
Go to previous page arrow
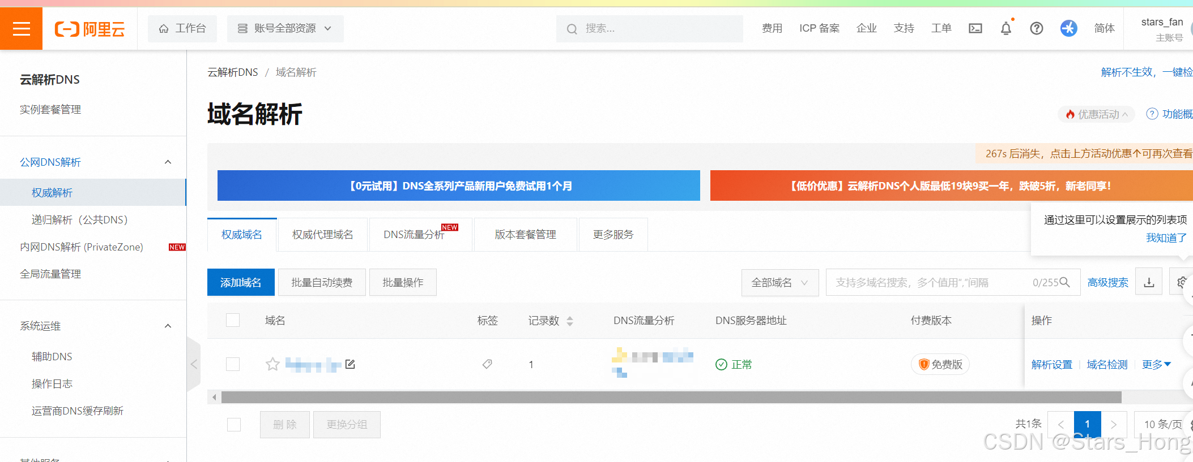(1061, 425)
